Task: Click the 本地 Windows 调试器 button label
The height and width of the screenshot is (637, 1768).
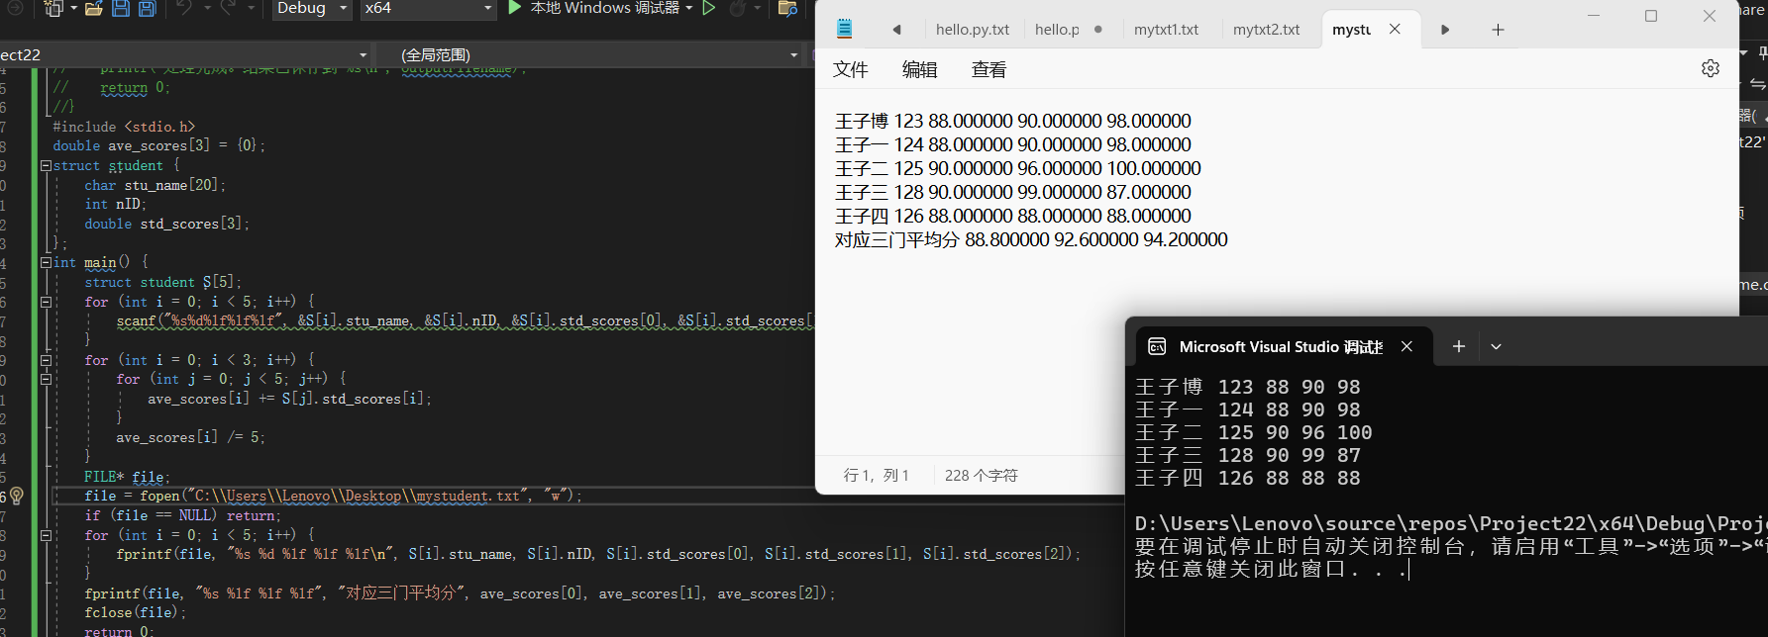Action: click(x=604, y=8)
